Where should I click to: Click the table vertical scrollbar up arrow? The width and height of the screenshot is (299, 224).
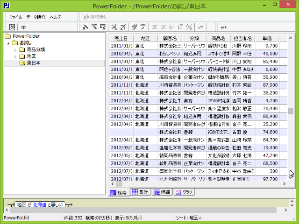click(x=291, y=38)
